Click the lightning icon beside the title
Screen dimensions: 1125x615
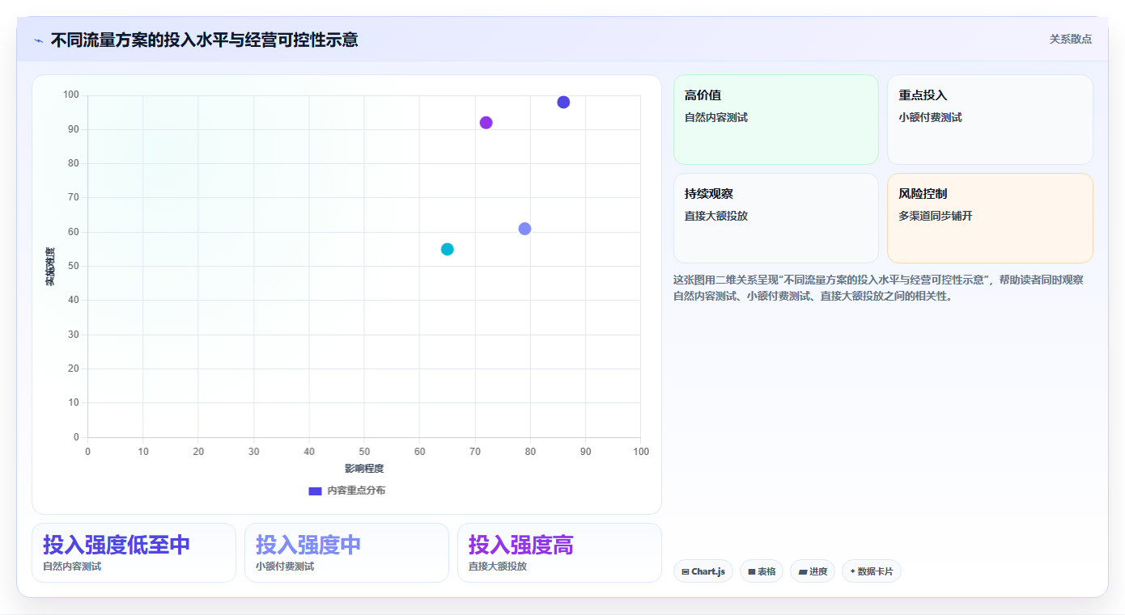click(x=38, y=40)
